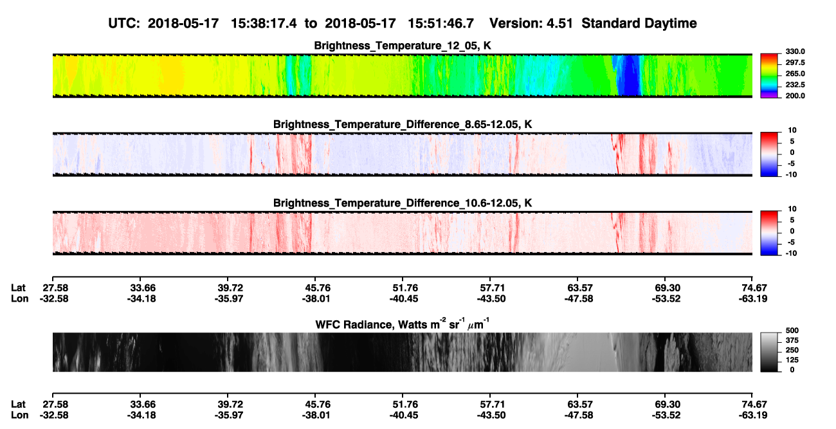Click the rainbow colorbar for Brightness Temperature 12_05
This screenshot has width=836, height=429.
769,75
